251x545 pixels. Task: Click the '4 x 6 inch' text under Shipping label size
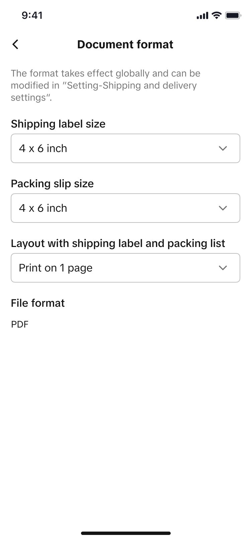click(43, 148)
